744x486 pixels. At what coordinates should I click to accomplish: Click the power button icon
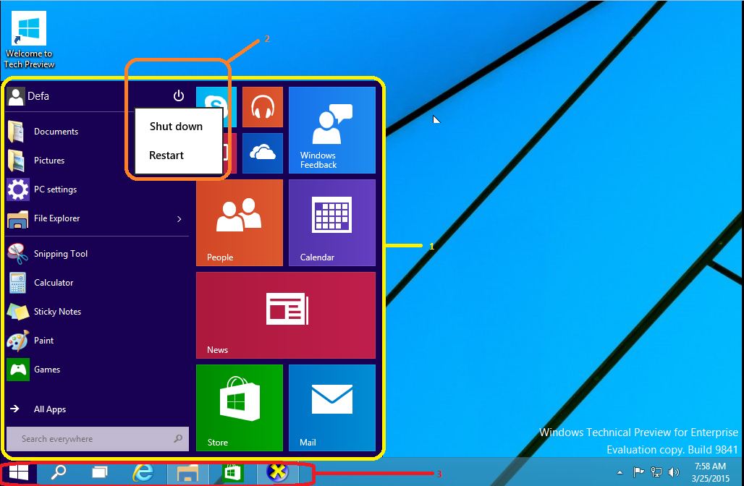pos(179,95)
